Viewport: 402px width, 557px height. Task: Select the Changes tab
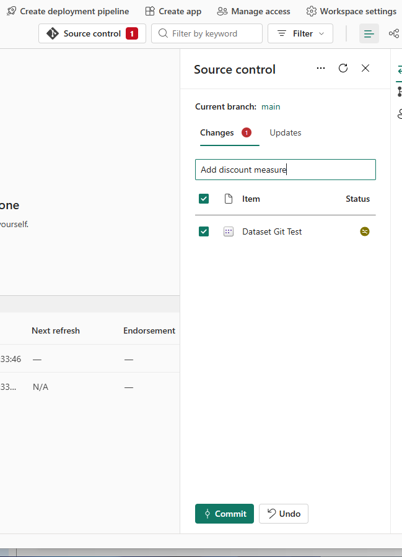(216, 132)
